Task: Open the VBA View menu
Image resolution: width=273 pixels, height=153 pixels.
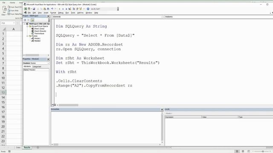Action: [40, 13]
